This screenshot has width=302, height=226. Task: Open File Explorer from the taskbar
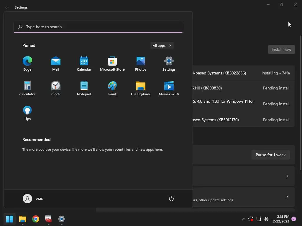pyautogui.click(x=22, y=219)
